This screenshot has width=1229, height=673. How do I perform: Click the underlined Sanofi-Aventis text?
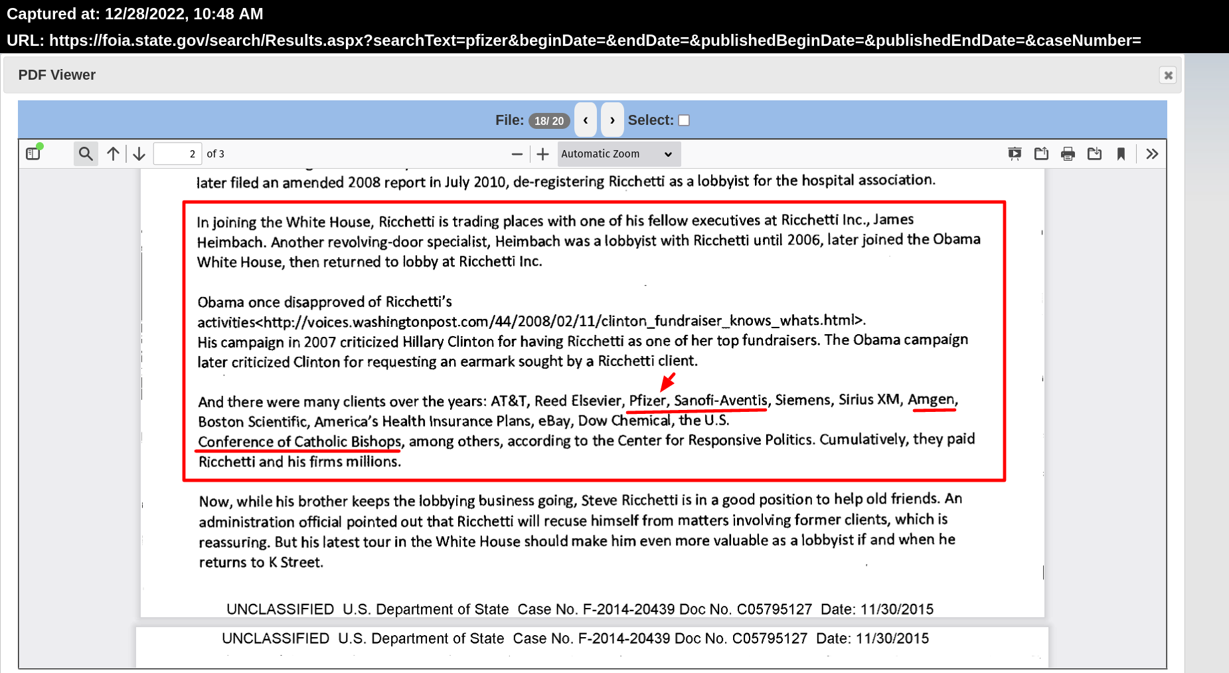(720, 401)
